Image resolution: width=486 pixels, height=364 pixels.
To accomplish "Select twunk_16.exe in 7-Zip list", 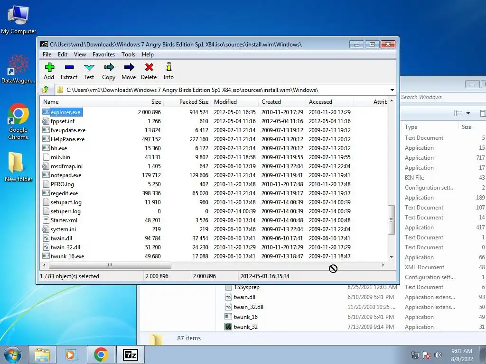I will click(x=67, y=256).
